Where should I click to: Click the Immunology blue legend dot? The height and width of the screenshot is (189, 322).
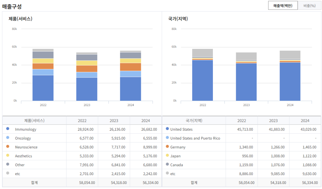tap(8, 129)
